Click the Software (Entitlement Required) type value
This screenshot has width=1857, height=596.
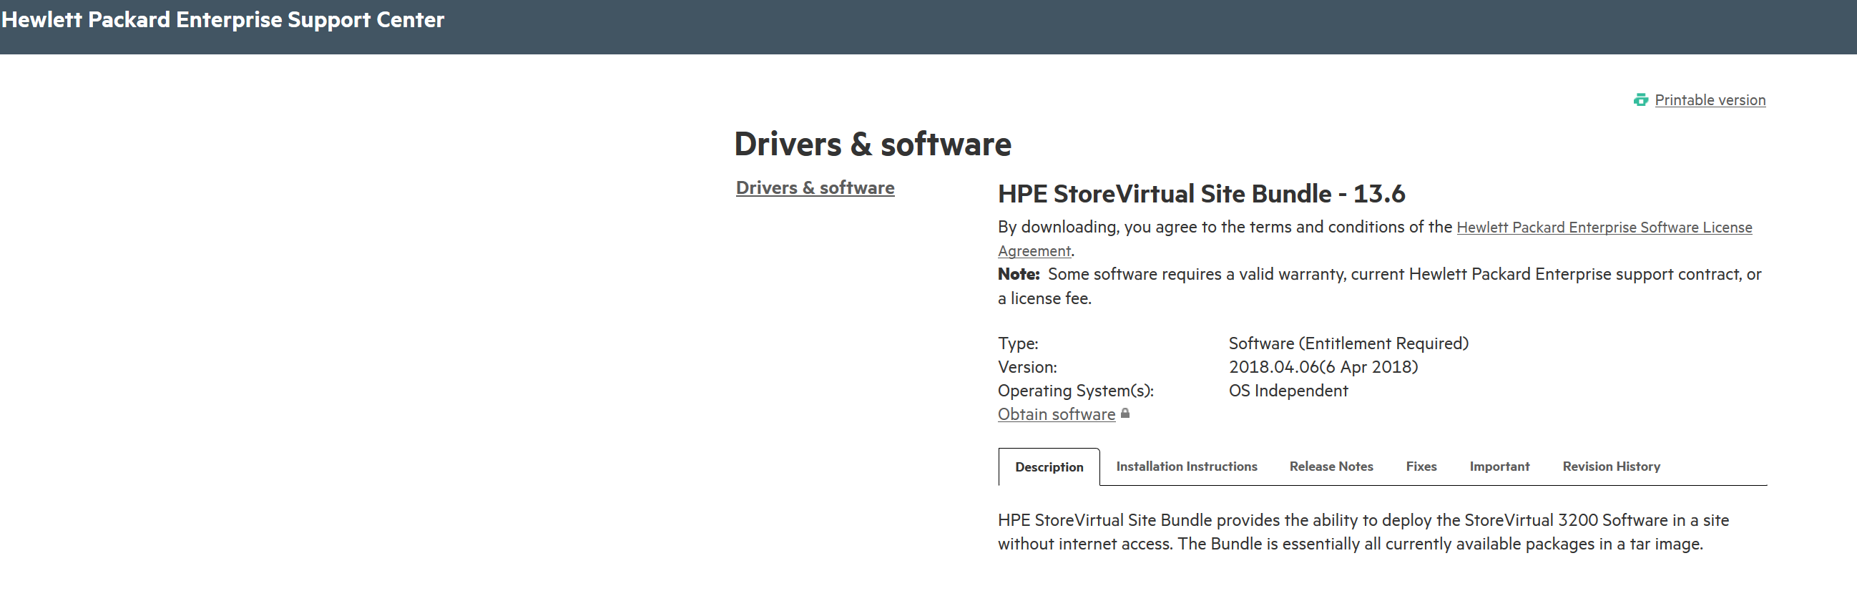tap(1348, 343)
